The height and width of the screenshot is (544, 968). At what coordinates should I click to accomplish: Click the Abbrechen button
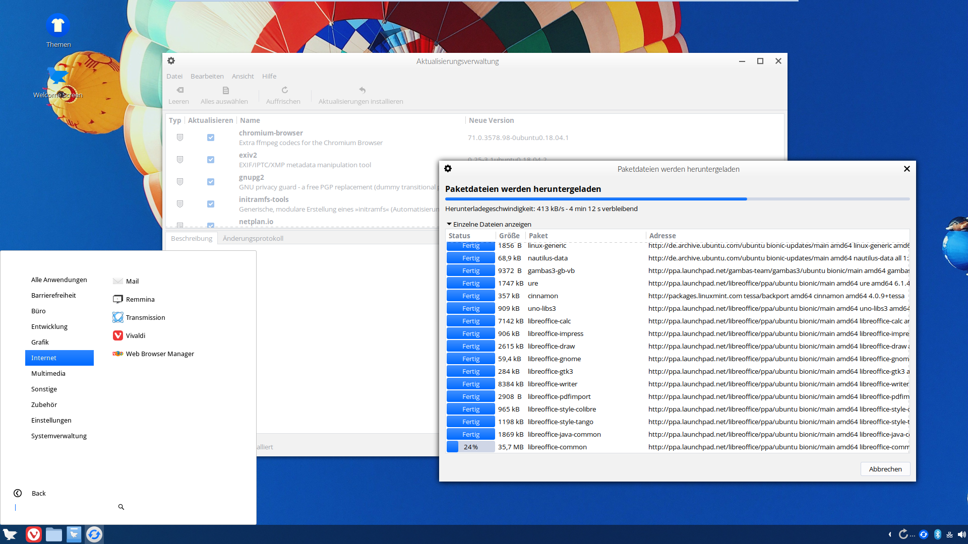click(x=885, y=469)
